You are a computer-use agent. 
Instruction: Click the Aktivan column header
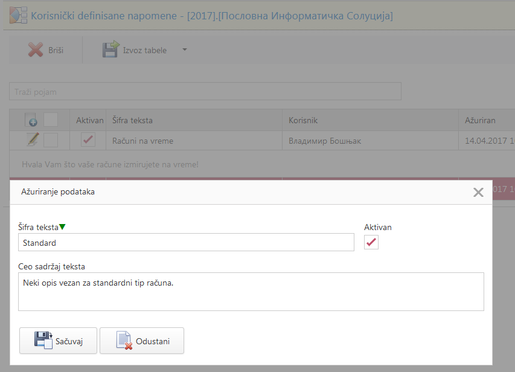89,120
